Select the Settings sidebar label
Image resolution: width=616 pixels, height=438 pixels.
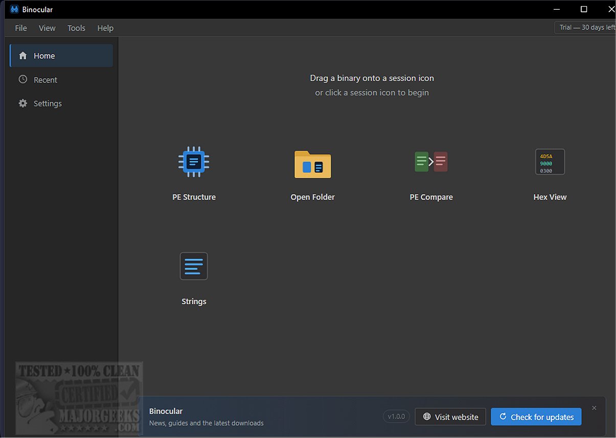pos(48,103)
